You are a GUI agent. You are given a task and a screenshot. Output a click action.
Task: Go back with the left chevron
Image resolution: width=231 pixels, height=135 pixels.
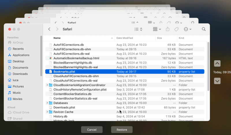click(x=49, y=29)
